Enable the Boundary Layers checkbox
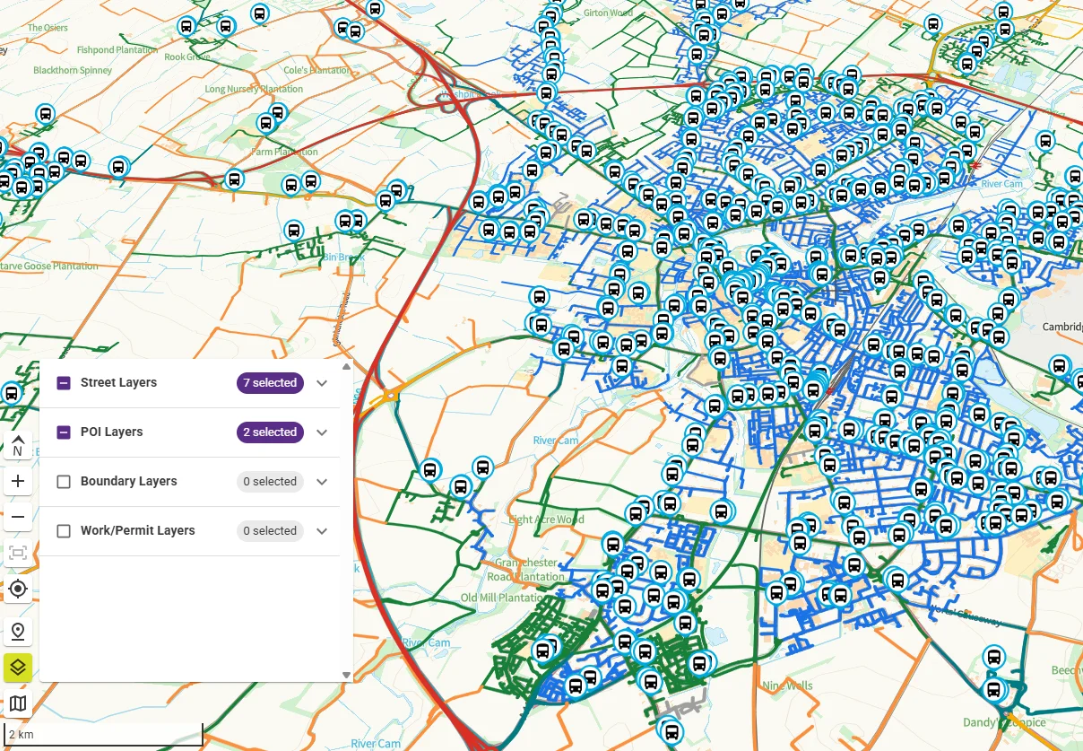1083x751 pixels. pyautogui.click(x=64, y=482)
